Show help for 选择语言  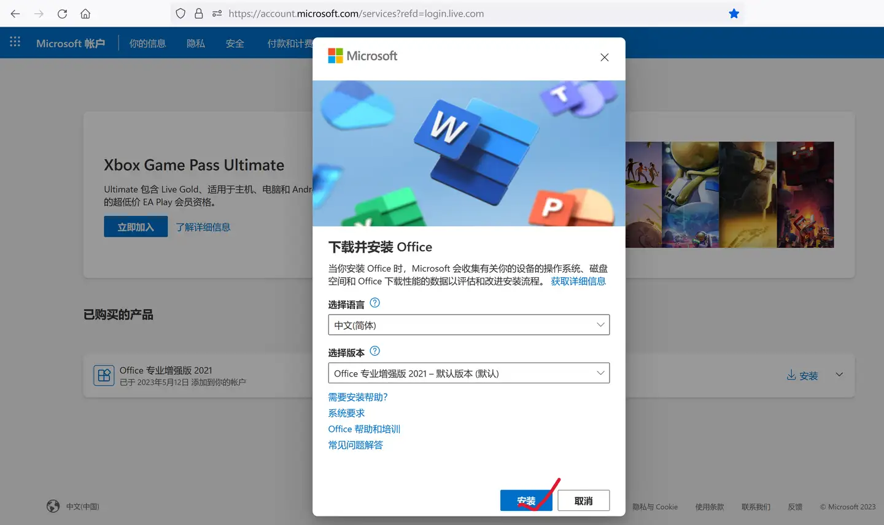375,303
